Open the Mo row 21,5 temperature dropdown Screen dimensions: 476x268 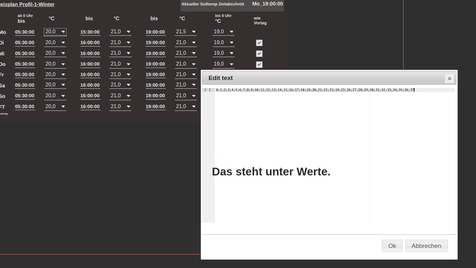186,32
